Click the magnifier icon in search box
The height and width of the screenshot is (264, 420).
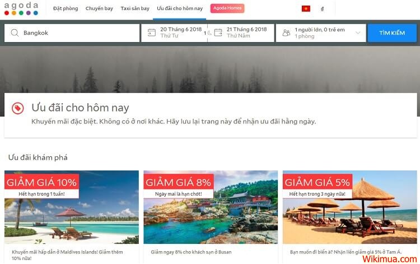[15, 33]
